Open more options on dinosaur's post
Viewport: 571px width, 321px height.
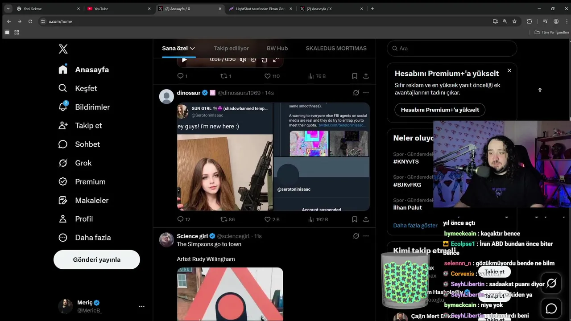366,93
